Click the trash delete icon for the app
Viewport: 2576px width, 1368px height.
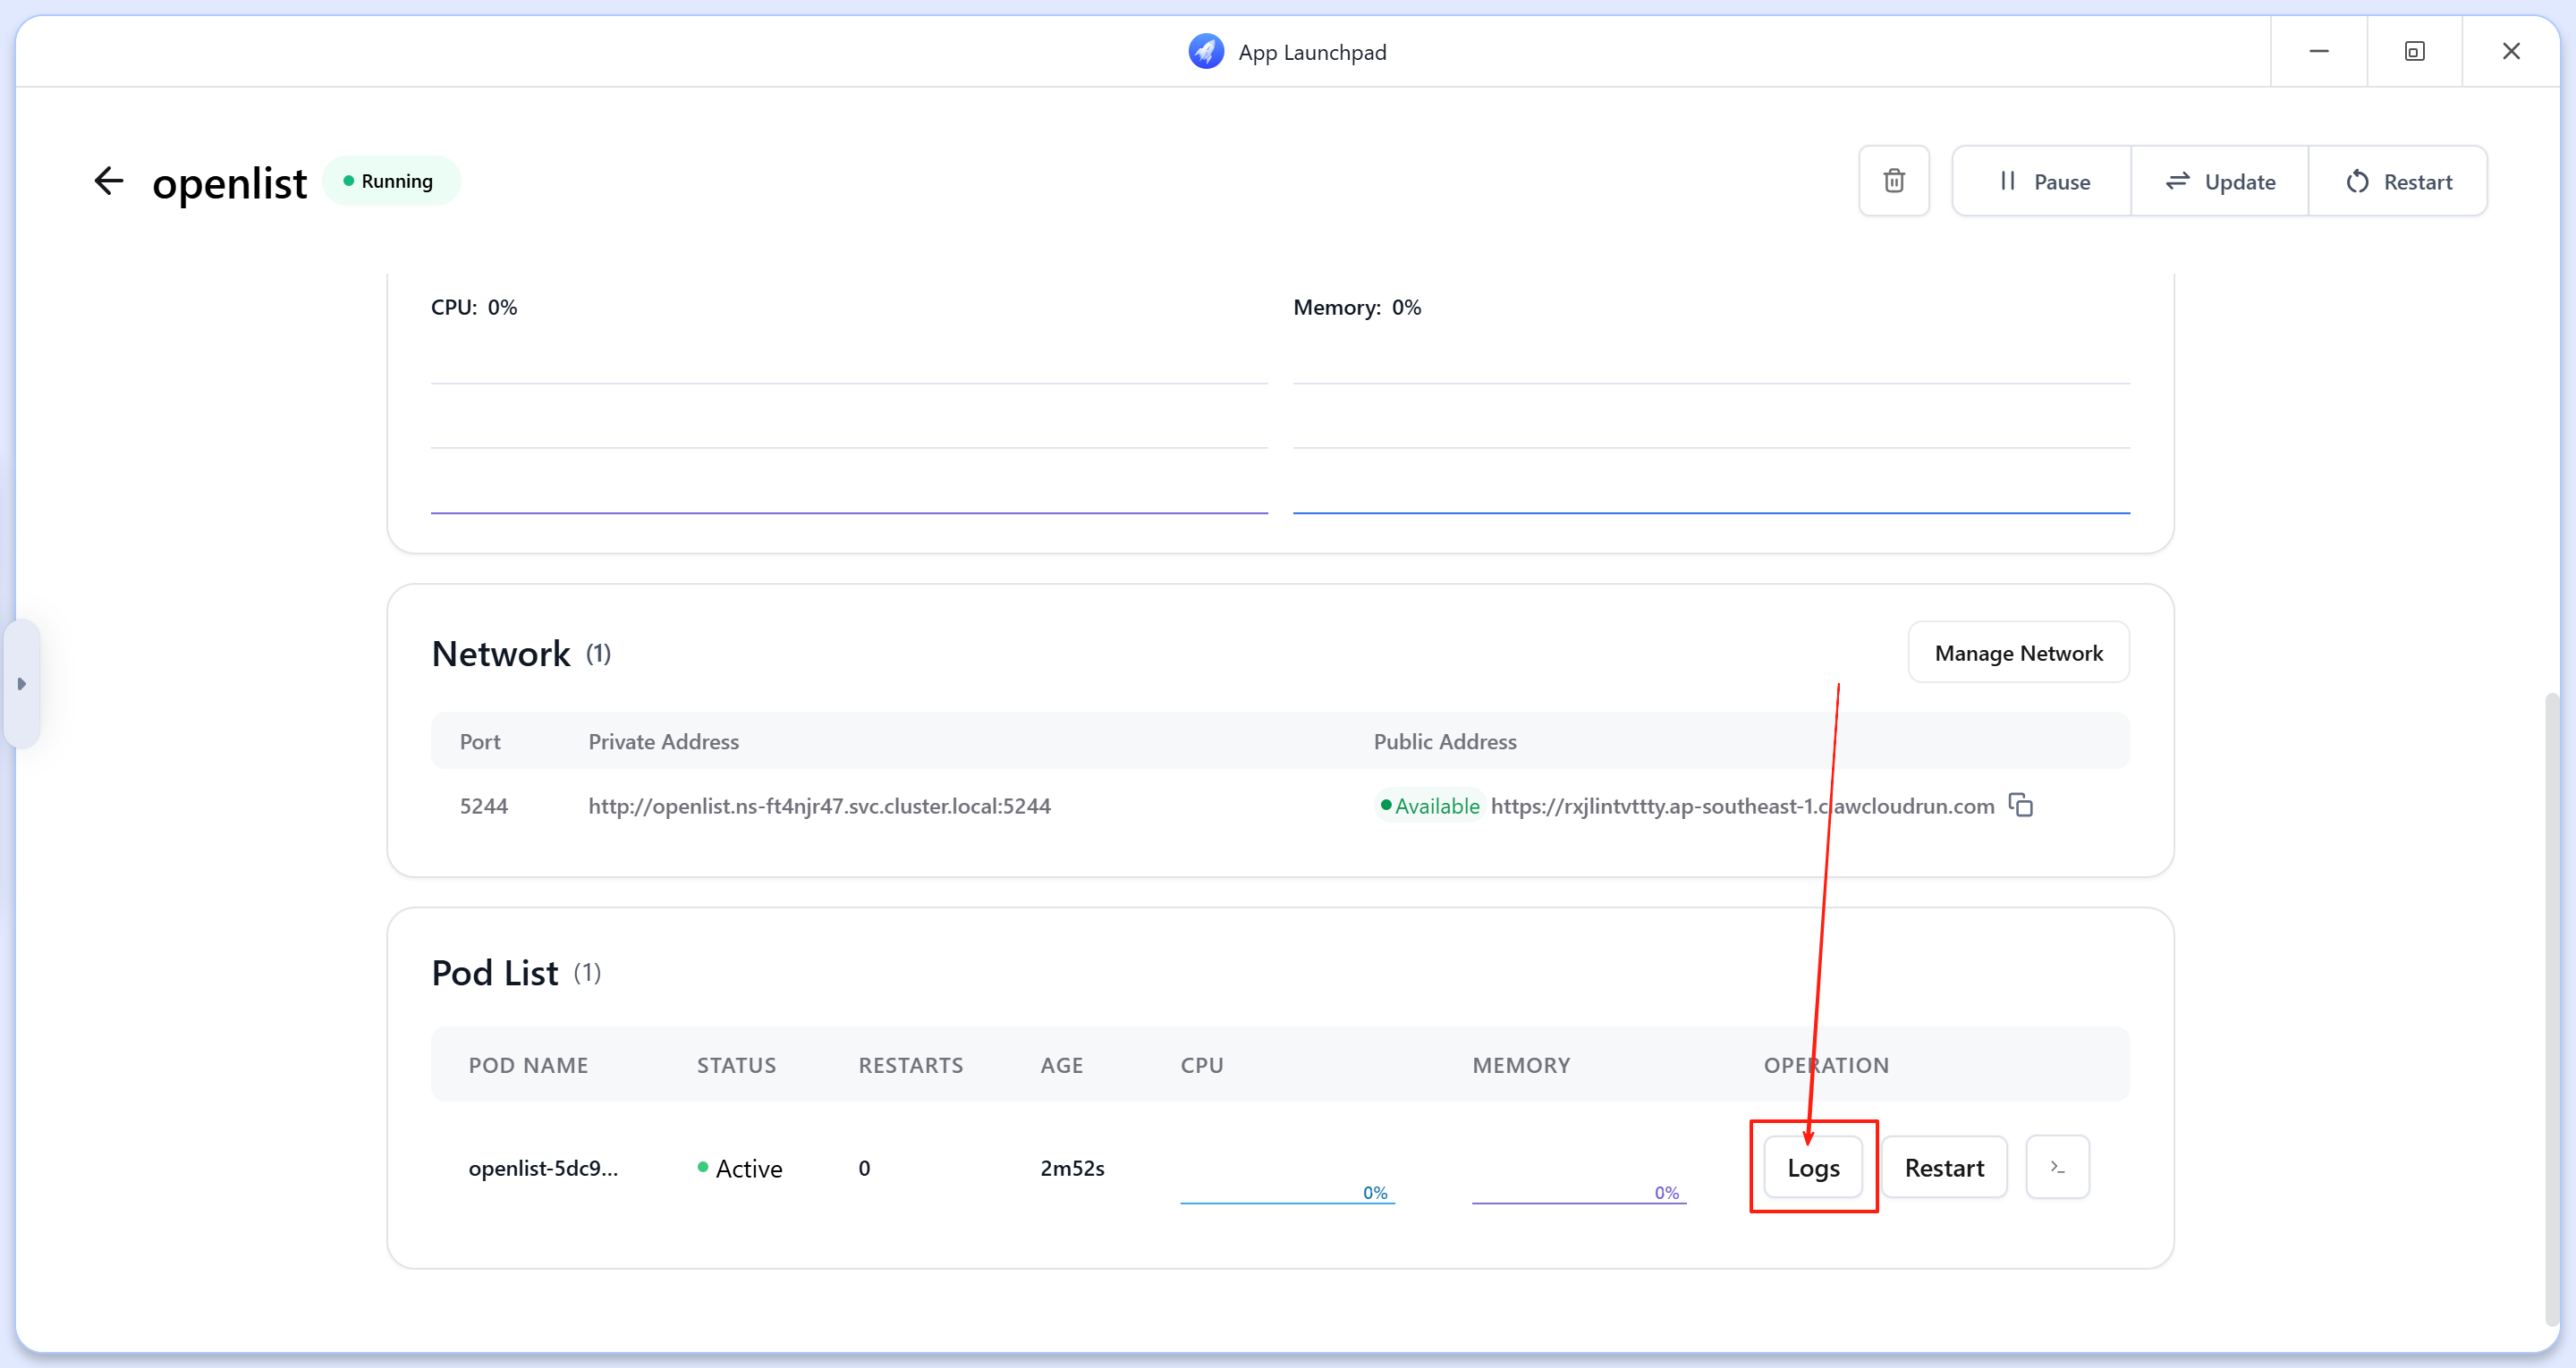pos(1894,181)
